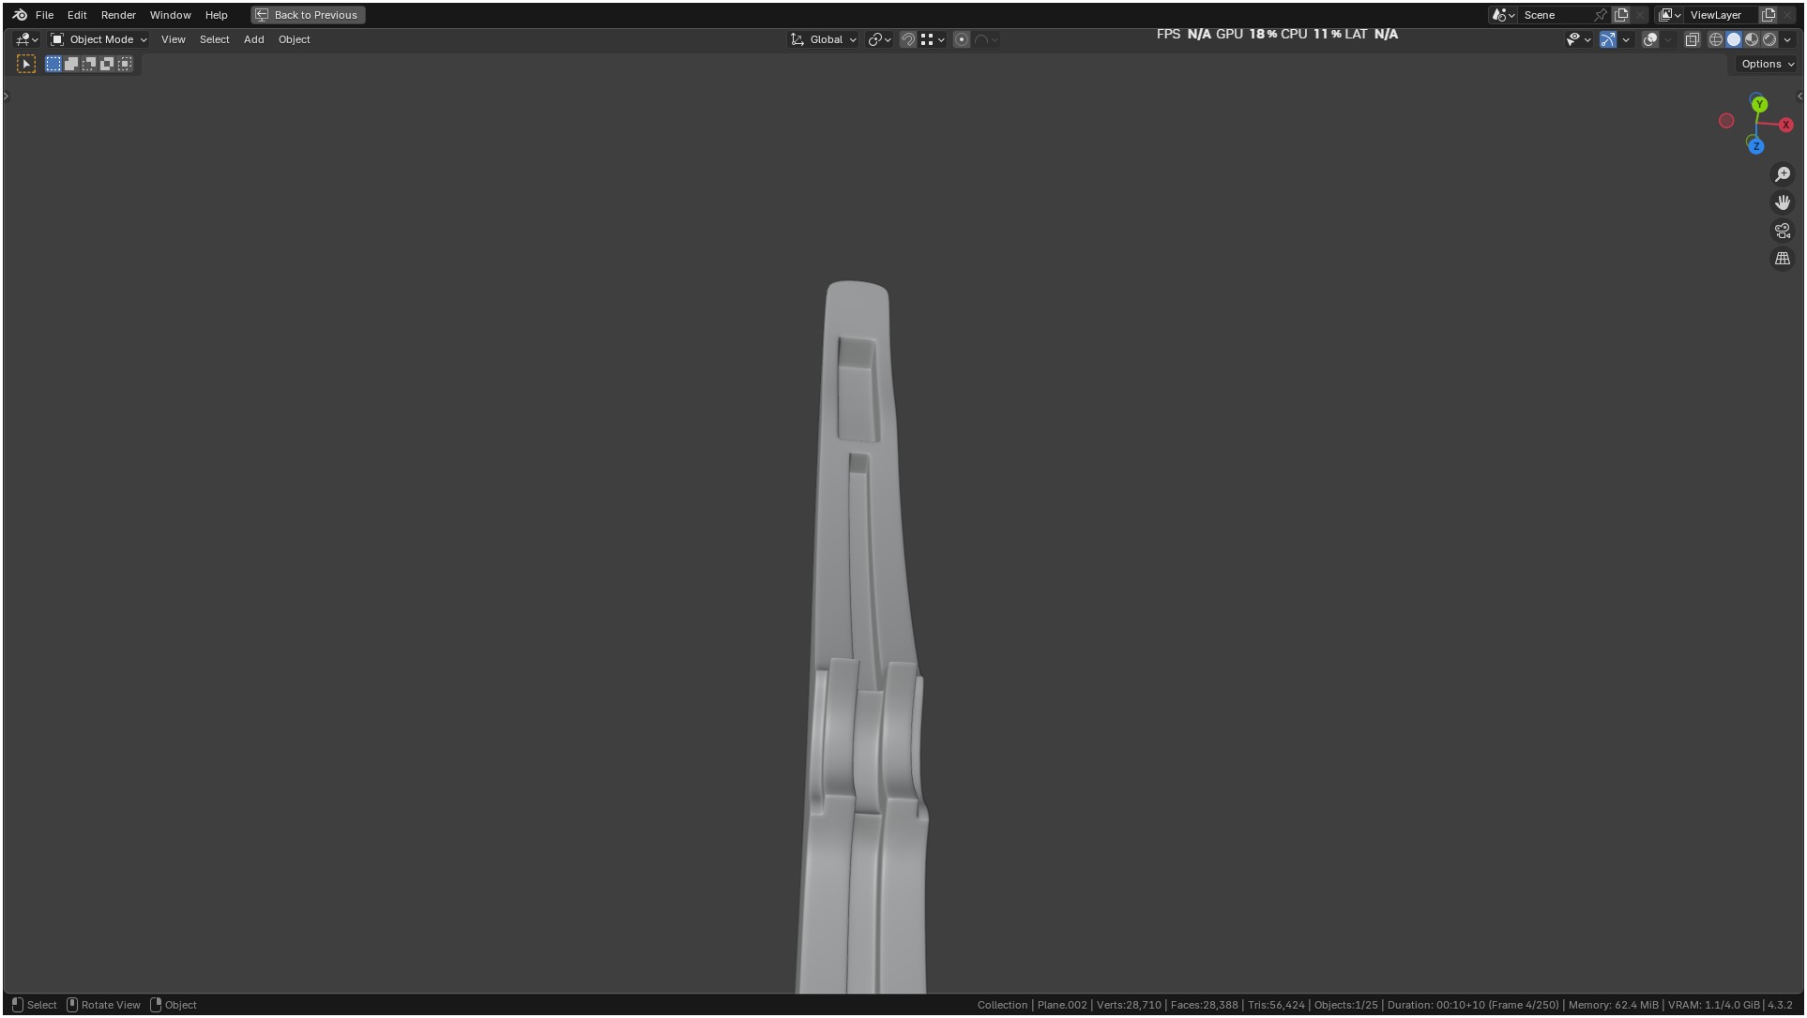Open the viewport shading options dropdown
Image resolution: width=1807 pixels, height=1018 pixels.
coord(1787,39)
